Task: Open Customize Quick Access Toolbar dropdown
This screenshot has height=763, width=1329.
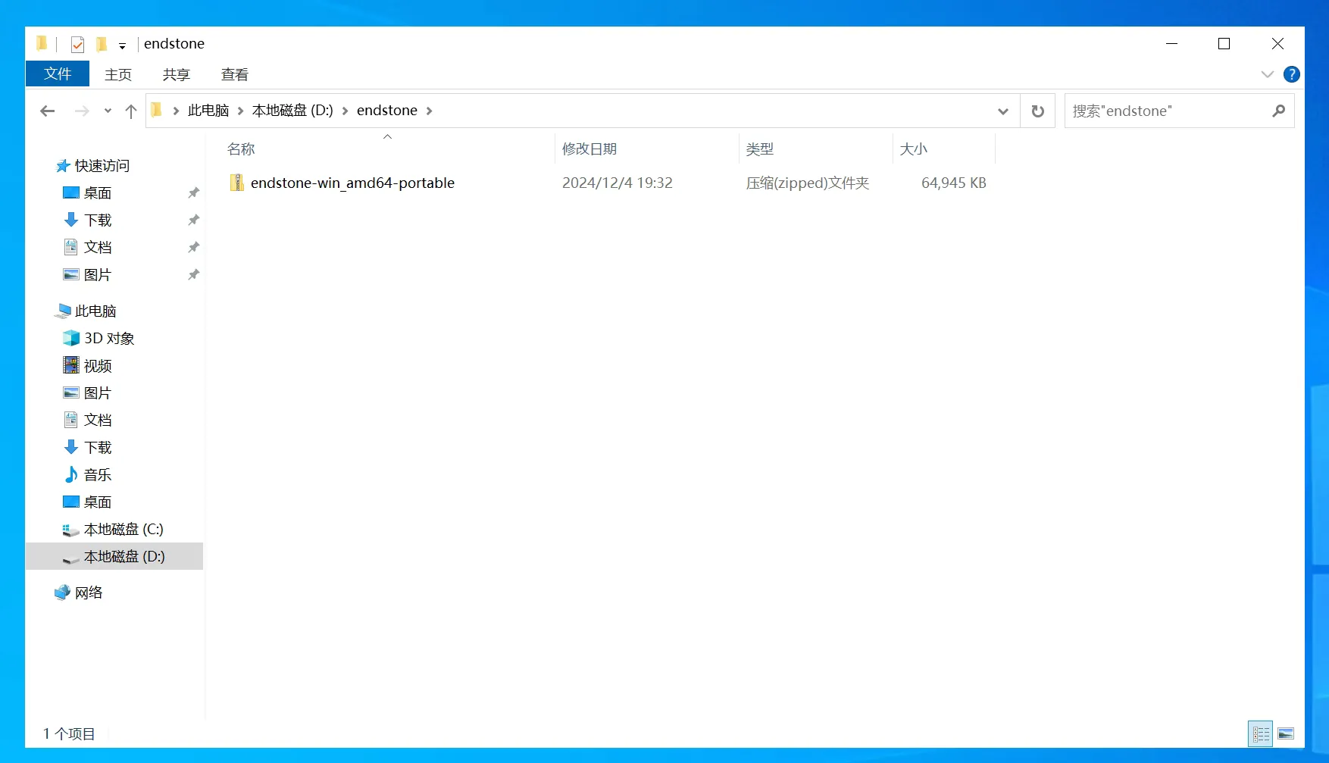Action: 122,45
